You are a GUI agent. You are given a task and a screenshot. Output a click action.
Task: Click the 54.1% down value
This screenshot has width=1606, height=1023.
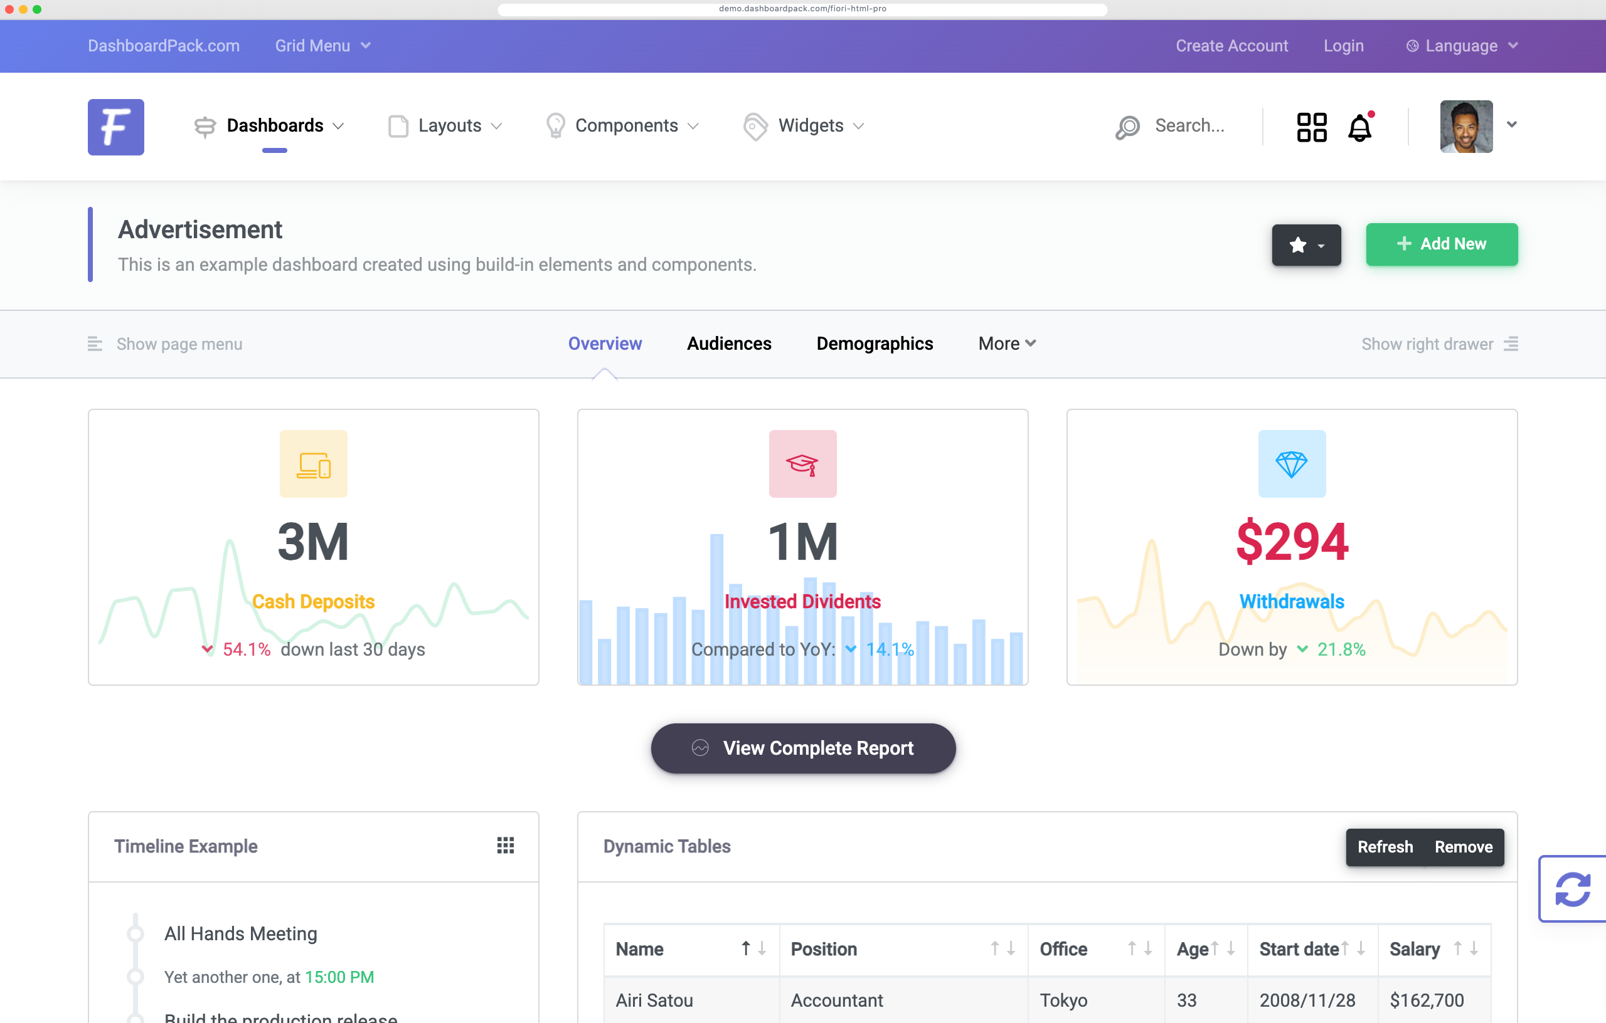tap(247, 649)
